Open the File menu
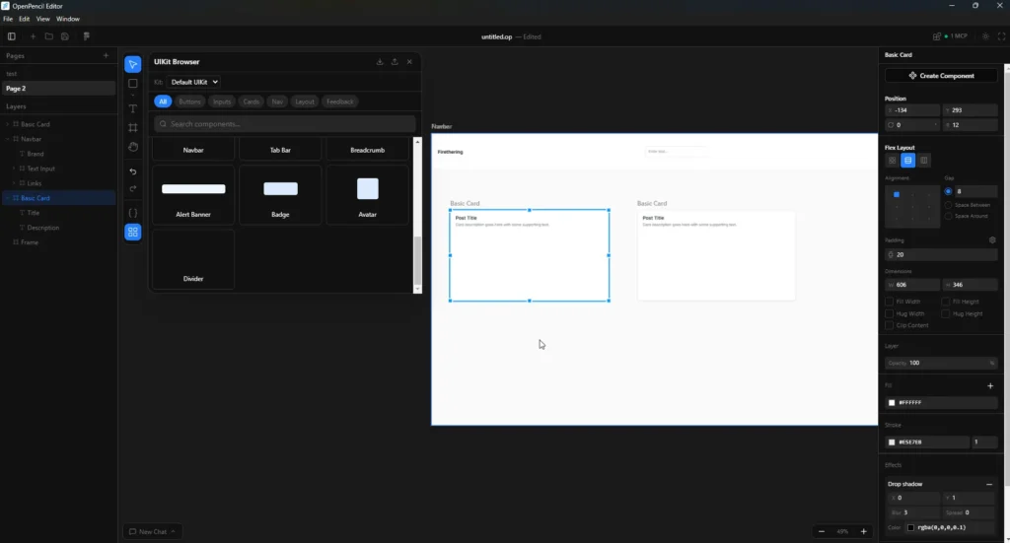This screenshot has height=543, width=1010. pyautogui.click(x=8, y=20)
